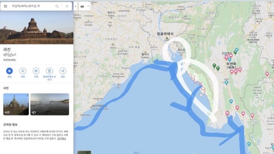Viewport: 274px width, 154px height.
Task: Open the beach street view thumbnail
Action: [50, 104]
